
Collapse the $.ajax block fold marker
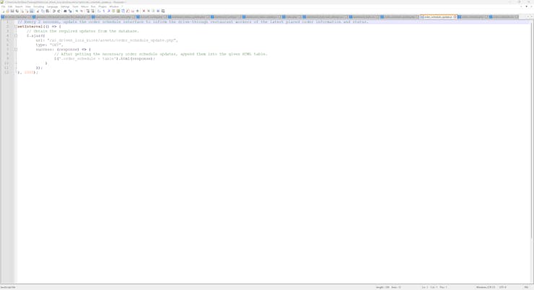coord(16,36)
